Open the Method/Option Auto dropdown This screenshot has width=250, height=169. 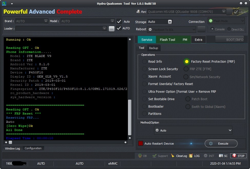tap(193, 130)
